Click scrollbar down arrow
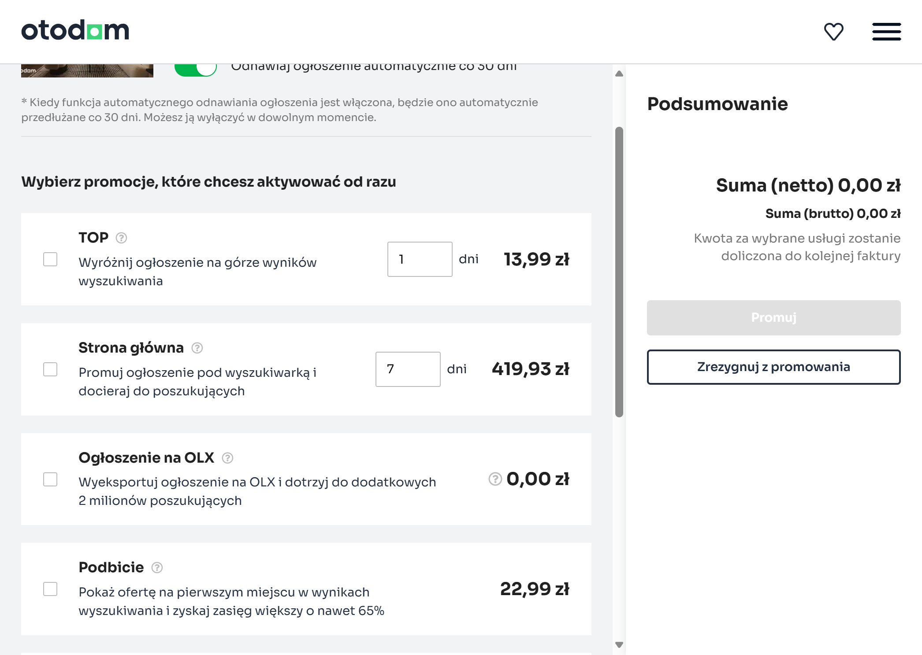Screen dimensions: 922x655 click(x=619, y=645)
